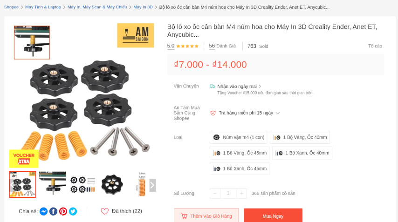View the single black knob thumbnail

112,184
